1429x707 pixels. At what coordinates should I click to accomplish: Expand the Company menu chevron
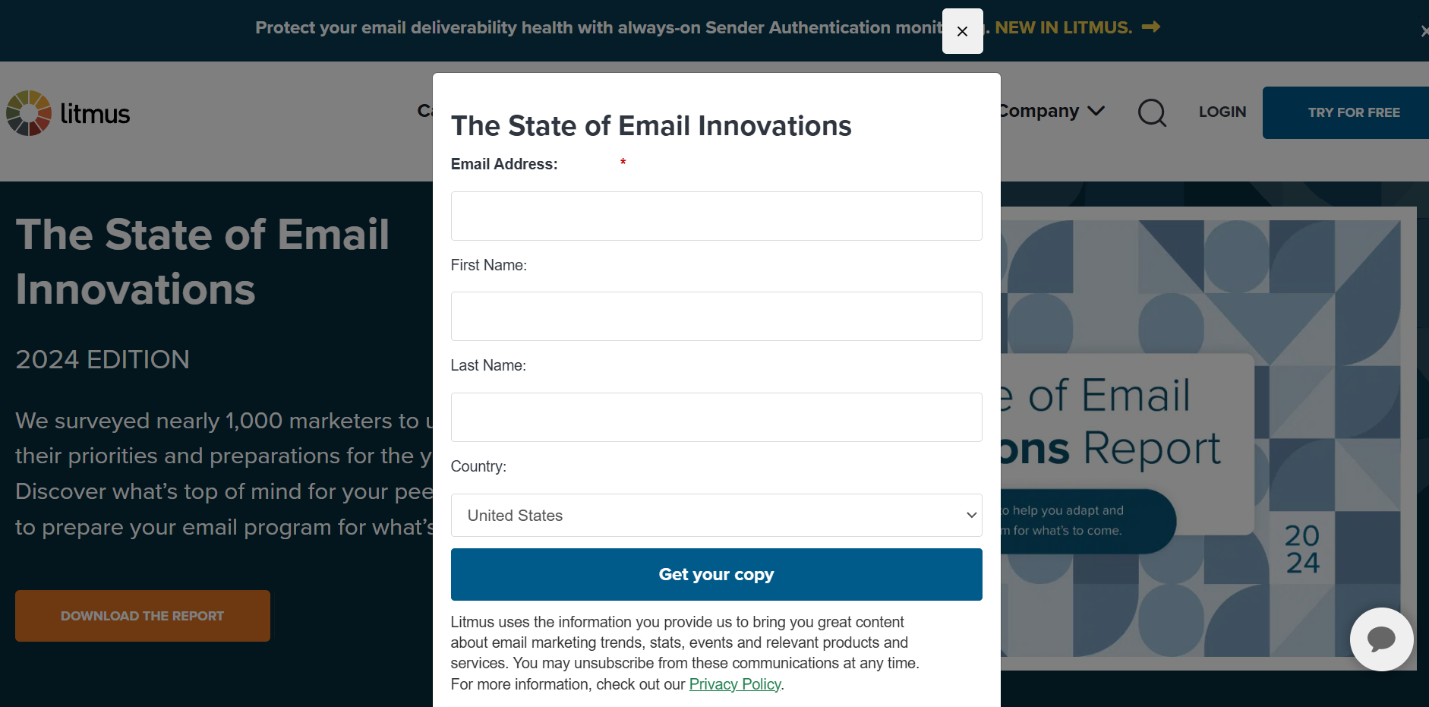tap(1096, 112)
